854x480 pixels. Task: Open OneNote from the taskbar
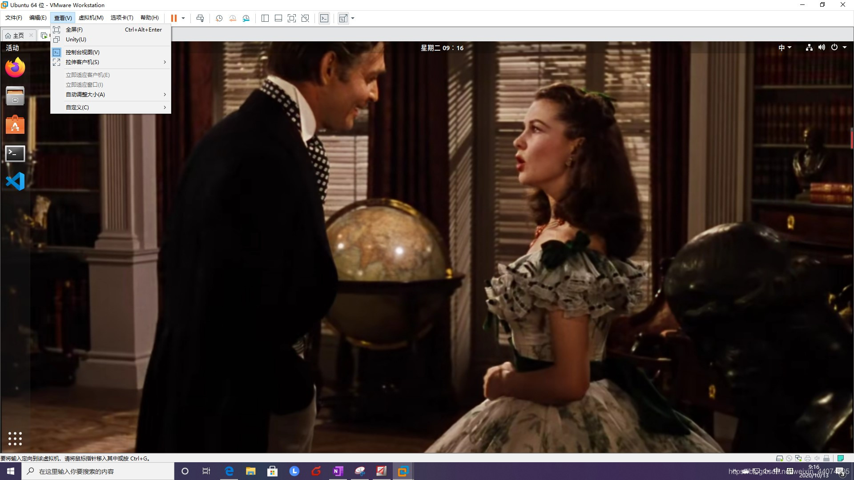(338, 471)
